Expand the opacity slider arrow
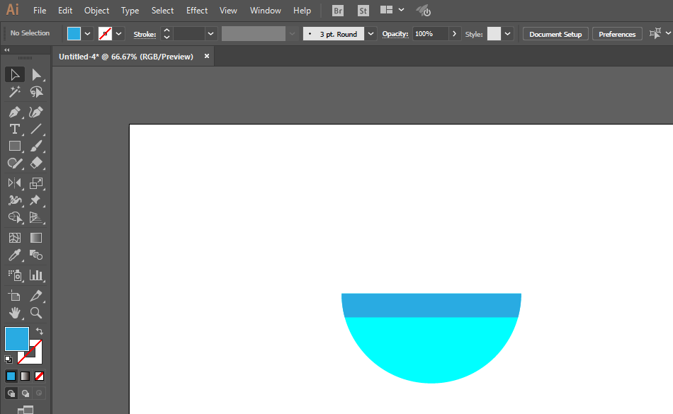 click(454, 34)
